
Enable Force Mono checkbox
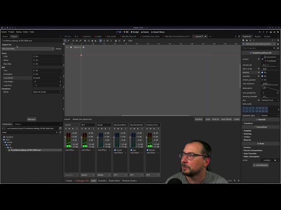coord(34,60)
